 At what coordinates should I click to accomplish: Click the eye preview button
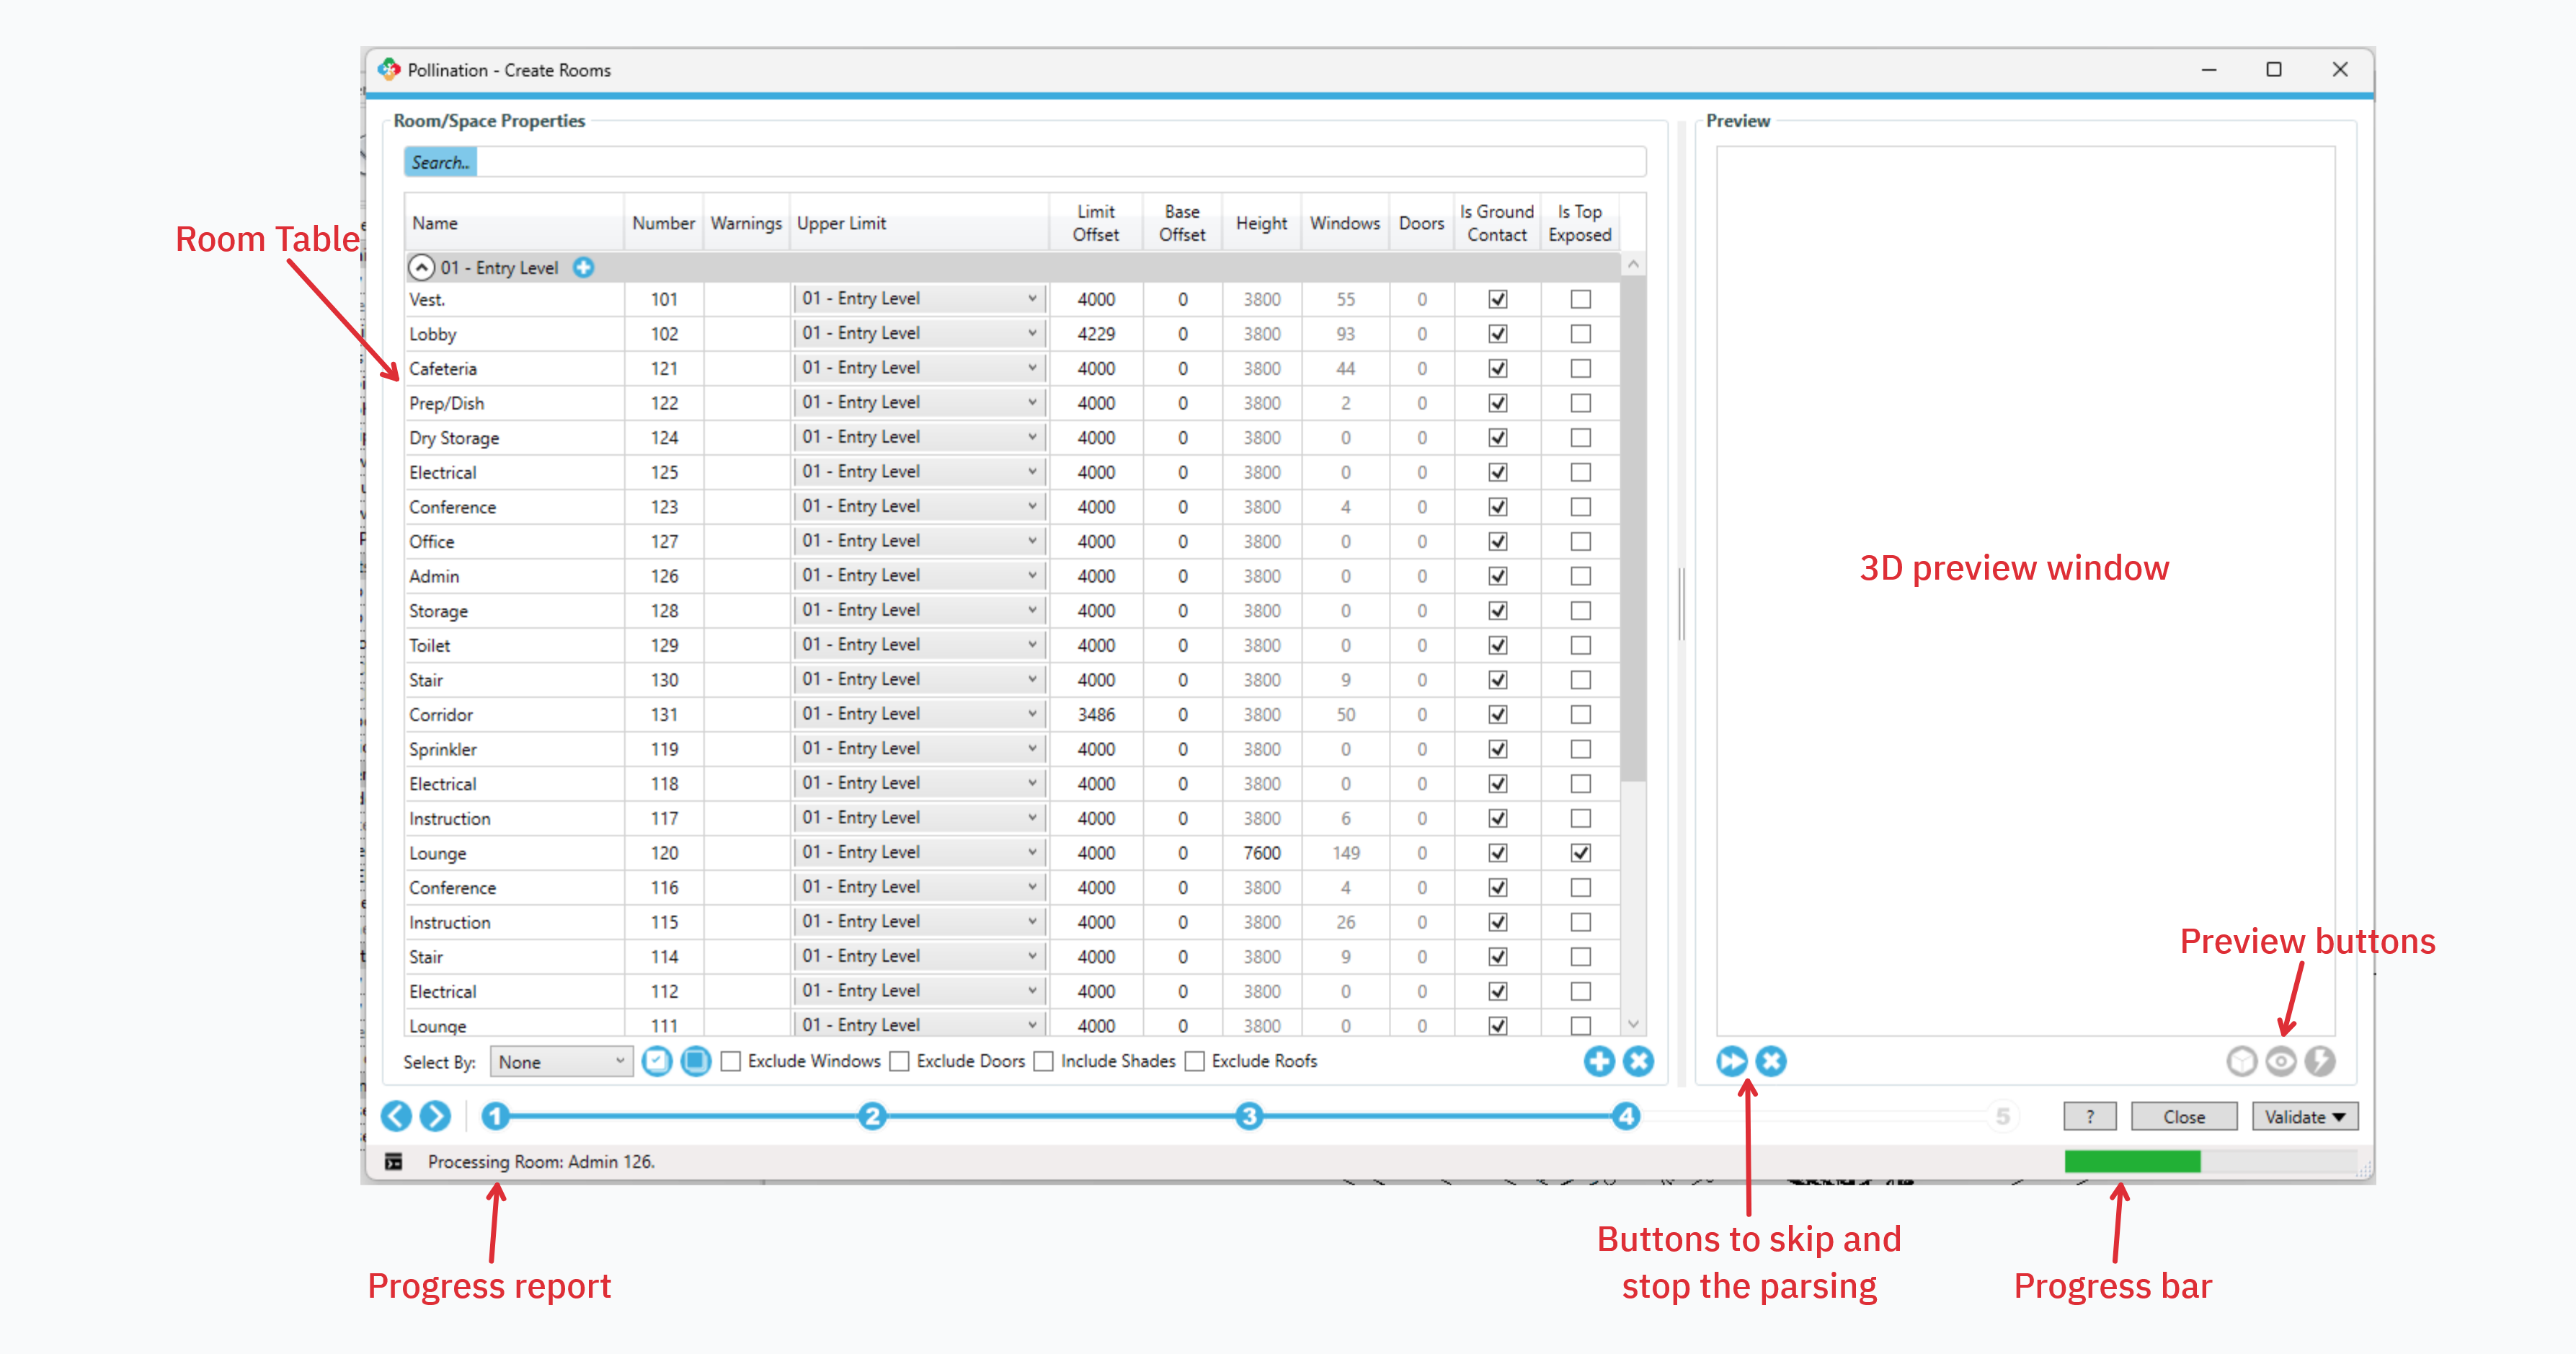(2281, 1061)
